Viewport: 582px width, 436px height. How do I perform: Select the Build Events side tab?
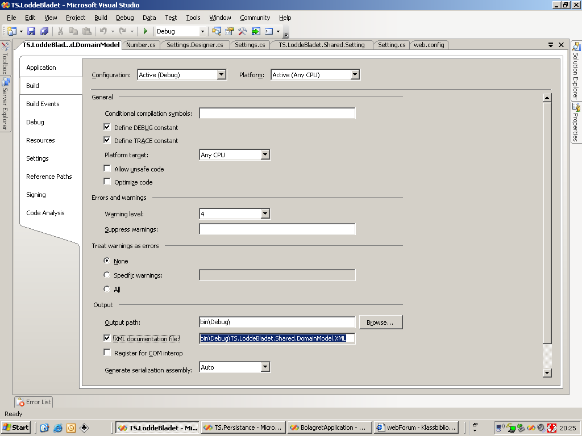pyautogui.click(x=43, y=104)
